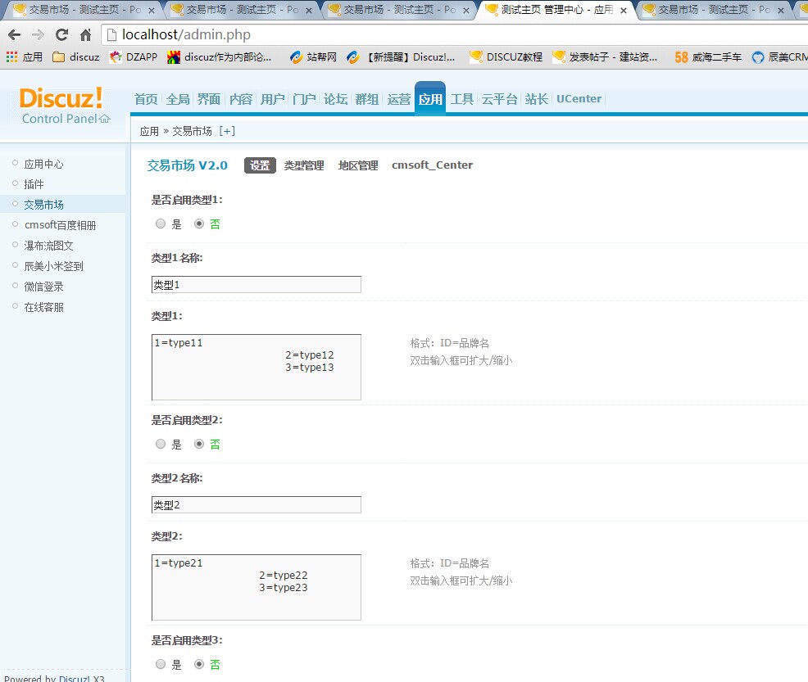Viewport: 808px width, 682px height.
Task: Select the 类型管理 sub-tab
Action: (x=304, y=165)
